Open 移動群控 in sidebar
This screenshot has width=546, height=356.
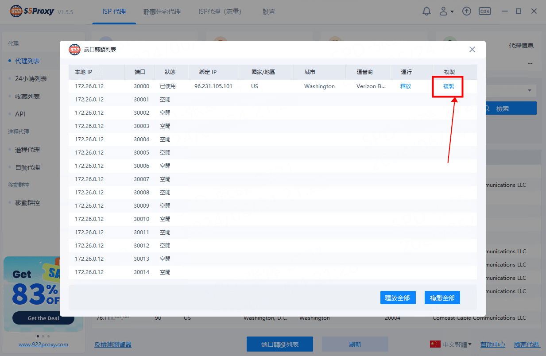pyautogui.click(x=27, y=203)
